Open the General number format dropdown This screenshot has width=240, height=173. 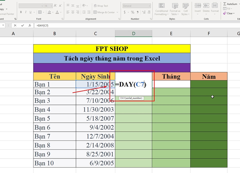point(150,6)
